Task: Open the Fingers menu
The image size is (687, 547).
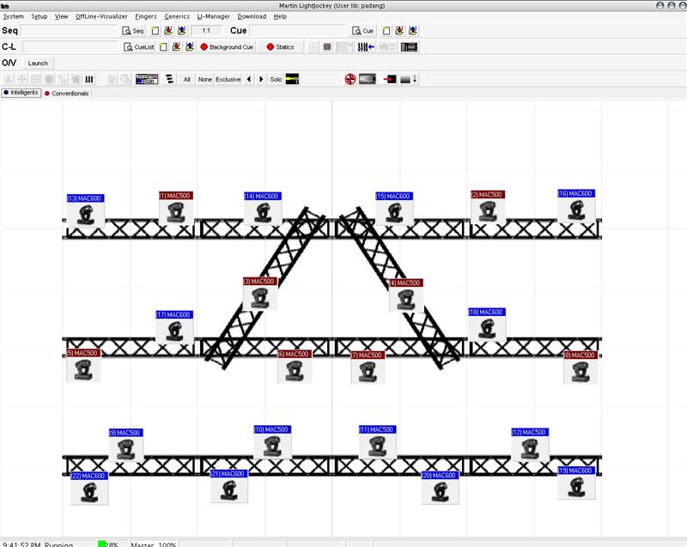Action: tap(146, 16)
